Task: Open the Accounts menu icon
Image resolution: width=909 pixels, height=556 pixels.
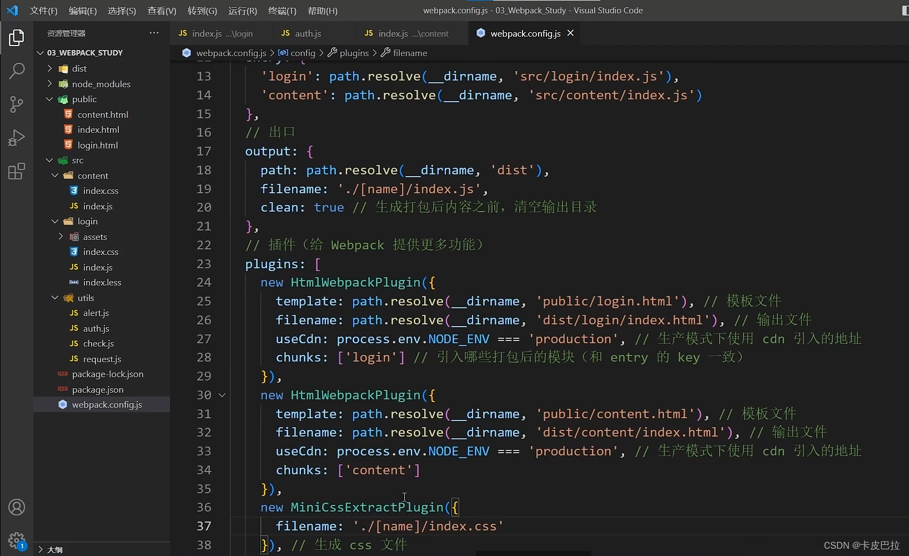Action: [17, 507]
